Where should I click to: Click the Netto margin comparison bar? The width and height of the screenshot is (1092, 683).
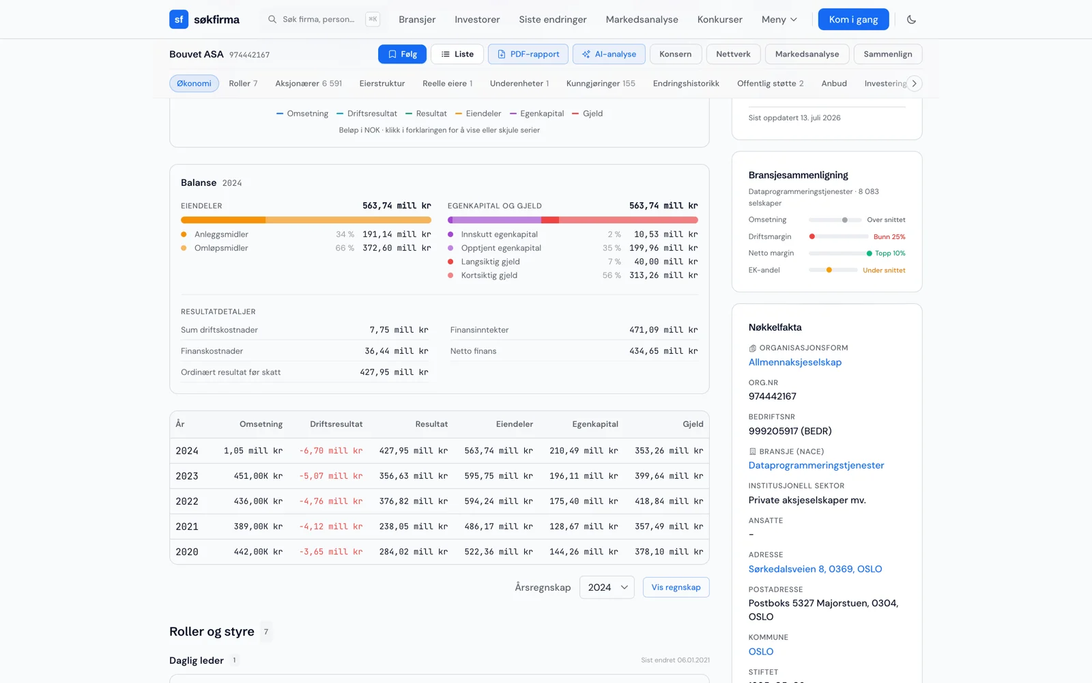click(x=839, y=253)
